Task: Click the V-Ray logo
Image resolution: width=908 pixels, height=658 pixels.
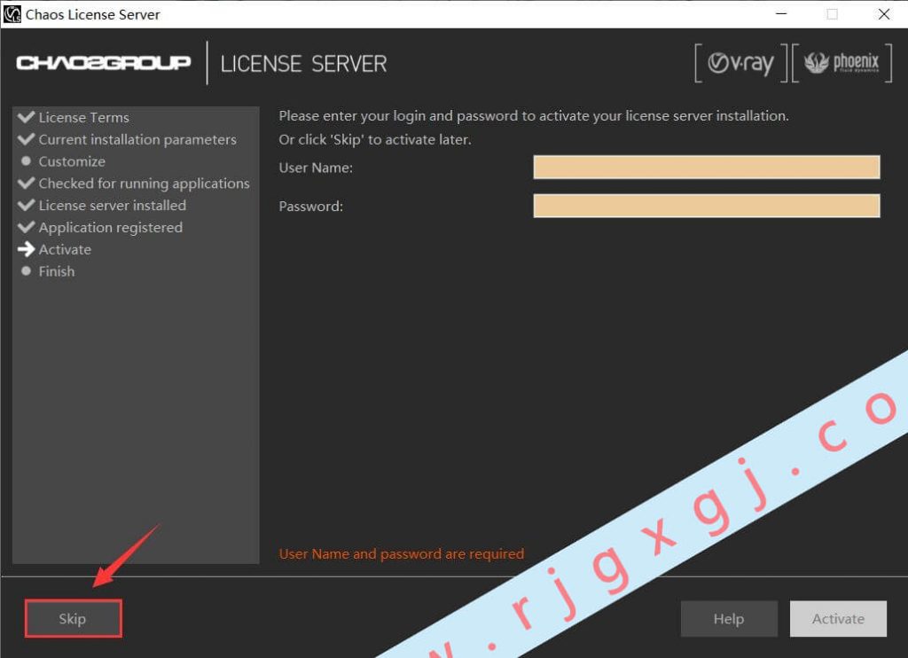Action: tap(741, 63)
